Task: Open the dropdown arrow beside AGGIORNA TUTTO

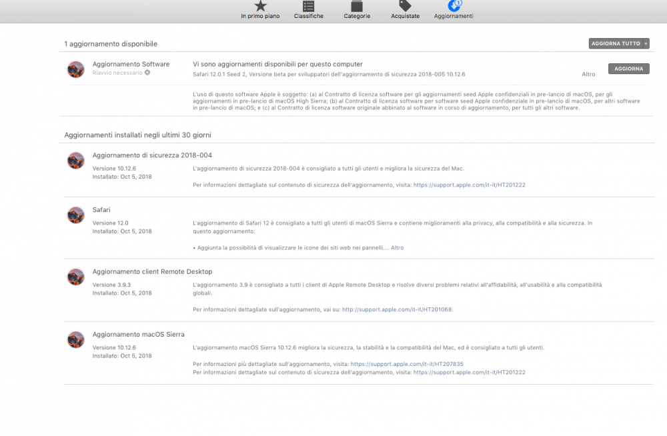Action: pyautogui.click(x=646, y=43)
